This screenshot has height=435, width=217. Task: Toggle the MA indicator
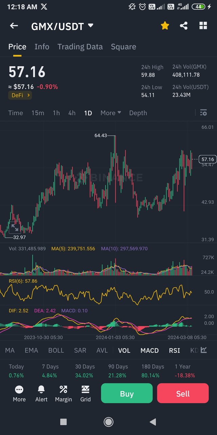pos(10,350)
